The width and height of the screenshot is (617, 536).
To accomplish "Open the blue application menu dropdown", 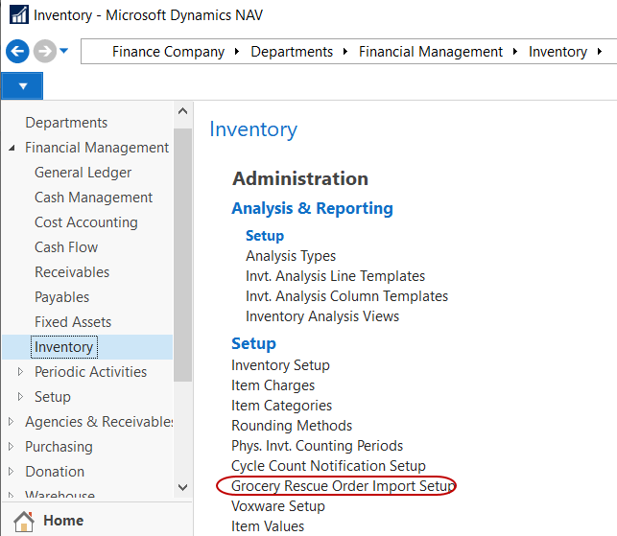I will (22, 86).
